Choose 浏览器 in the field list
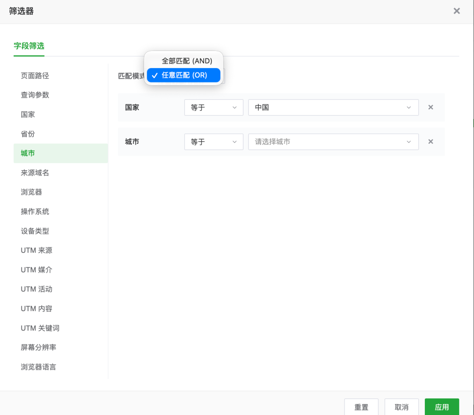Screen dimensions: 474x415 61,192
